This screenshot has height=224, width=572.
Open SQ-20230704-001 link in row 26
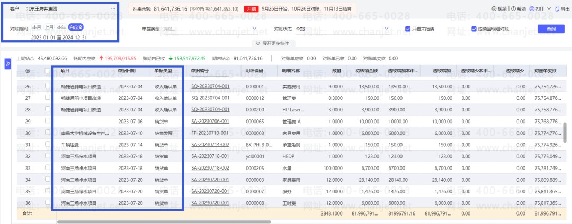[x=210, y=86]
